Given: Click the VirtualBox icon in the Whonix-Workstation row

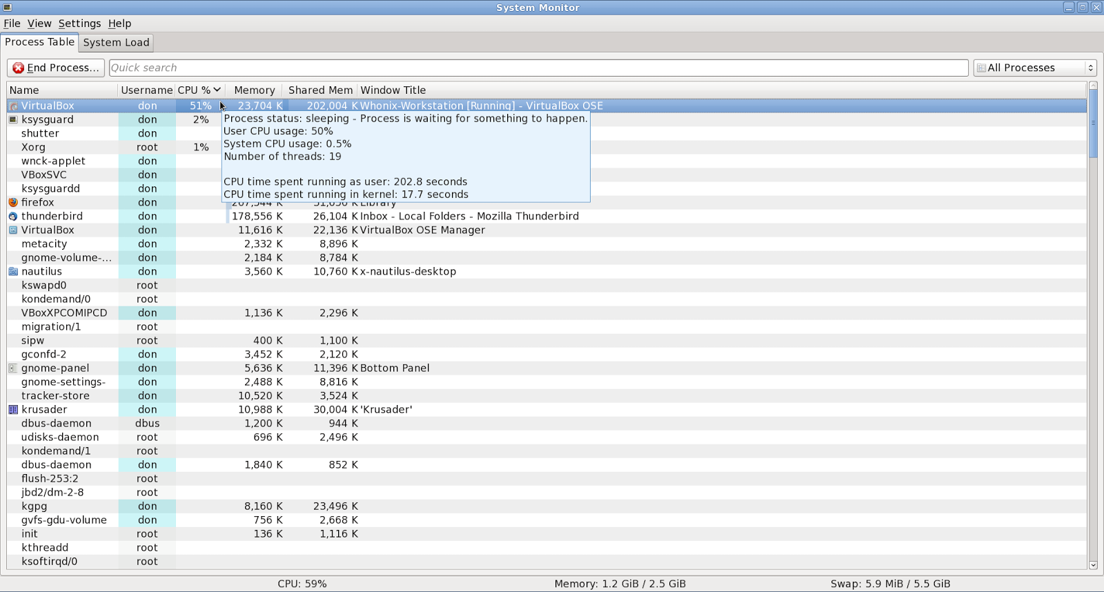Looking at the screenshot, I should [x=13, y=106].
